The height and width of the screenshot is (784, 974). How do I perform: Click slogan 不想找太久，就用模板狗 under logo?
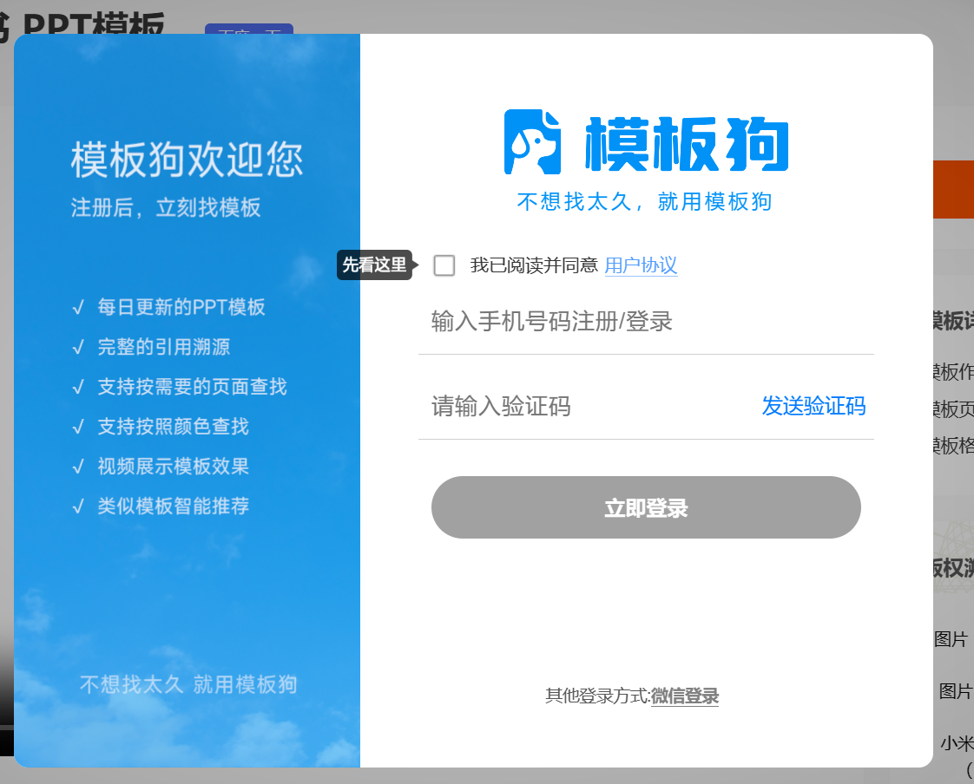[644, 201]
